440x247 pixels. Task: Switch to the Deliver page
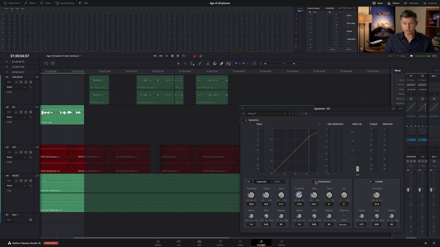click(282, 243)
